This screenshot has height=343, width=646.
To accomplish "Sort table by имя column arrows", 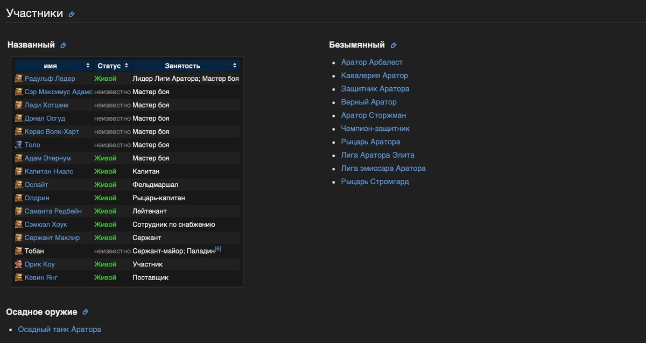I will (x=88, y=66).
